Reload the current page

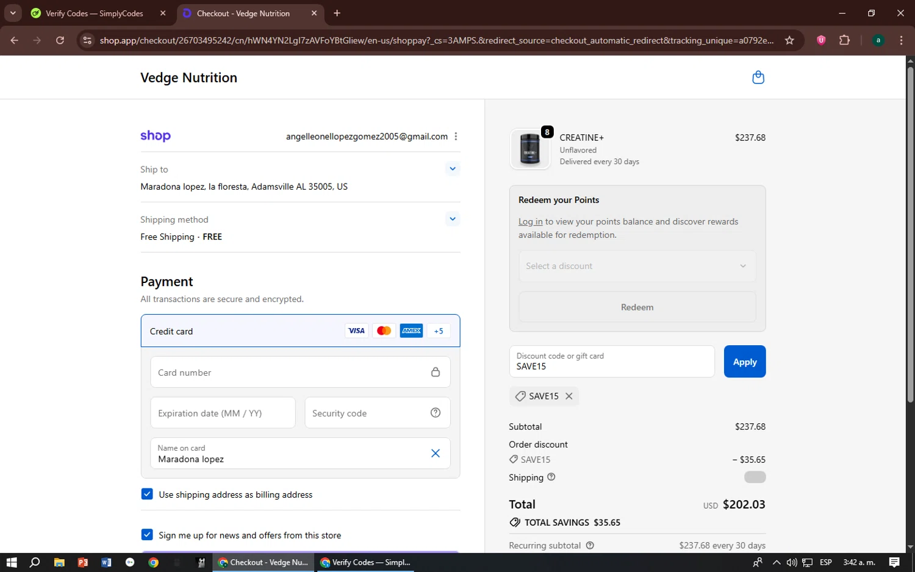click(60, 40)
